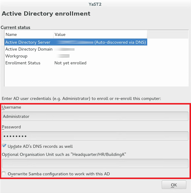The image size is (191, 193).
Task: Enable Overwrite Samba configuration checkbox
Action: 4,173
